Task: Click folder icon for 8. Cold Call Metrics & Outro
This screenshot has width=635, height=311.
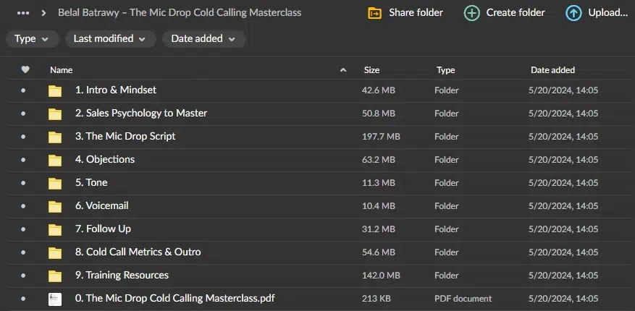Action: click(55, 252)
